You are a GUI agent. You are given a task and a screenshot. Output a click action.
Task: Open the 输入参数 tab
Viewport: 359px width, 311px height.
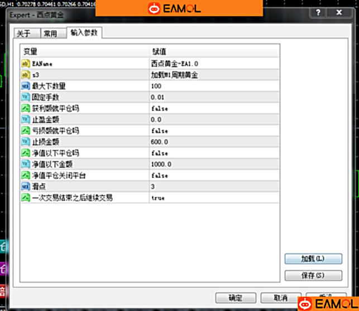pos(84,33)
